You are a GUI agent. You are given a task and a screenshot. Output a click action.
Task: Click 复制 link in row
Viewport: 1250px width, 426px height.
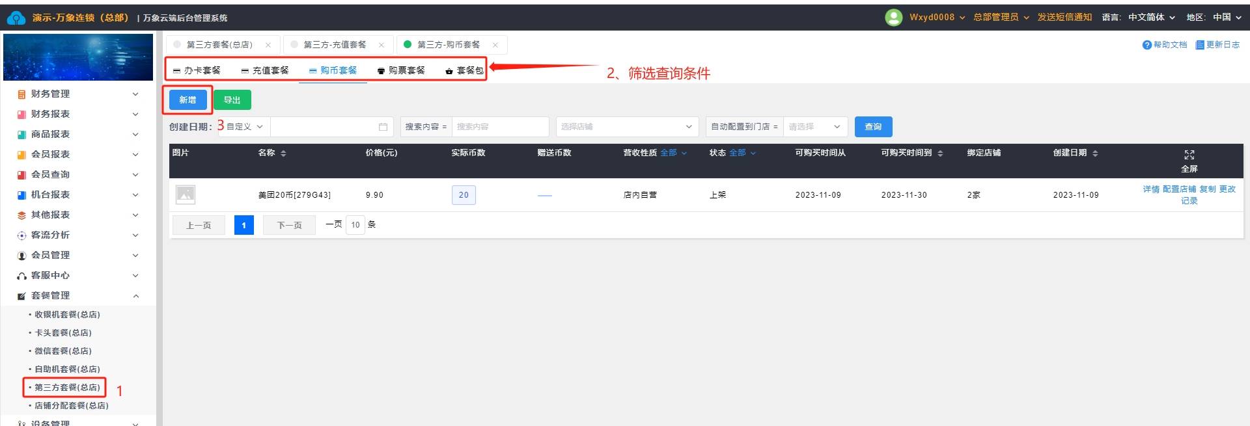[x=1208, y=189]
